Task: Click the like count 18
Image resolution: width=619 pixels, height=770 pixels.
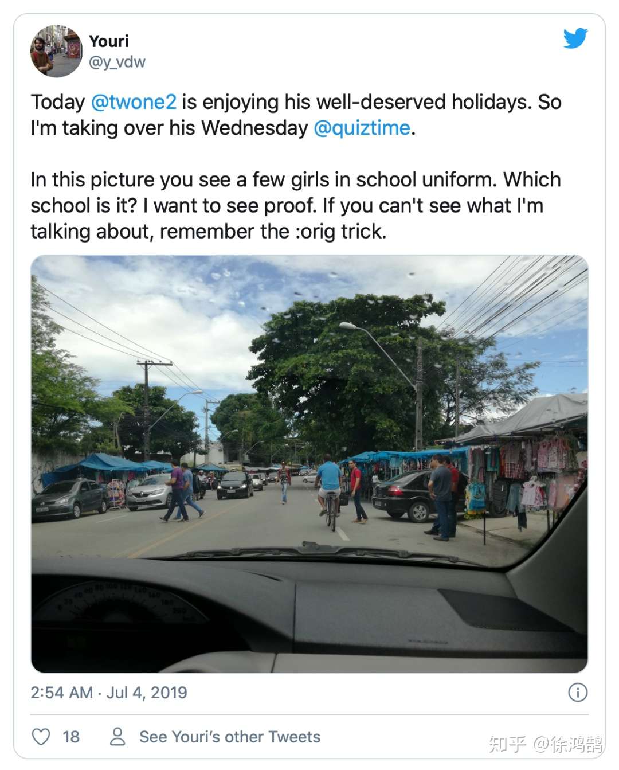Action: pos(70,737)
